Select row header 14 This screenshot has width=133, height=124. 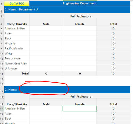click(x=2, y=73)
